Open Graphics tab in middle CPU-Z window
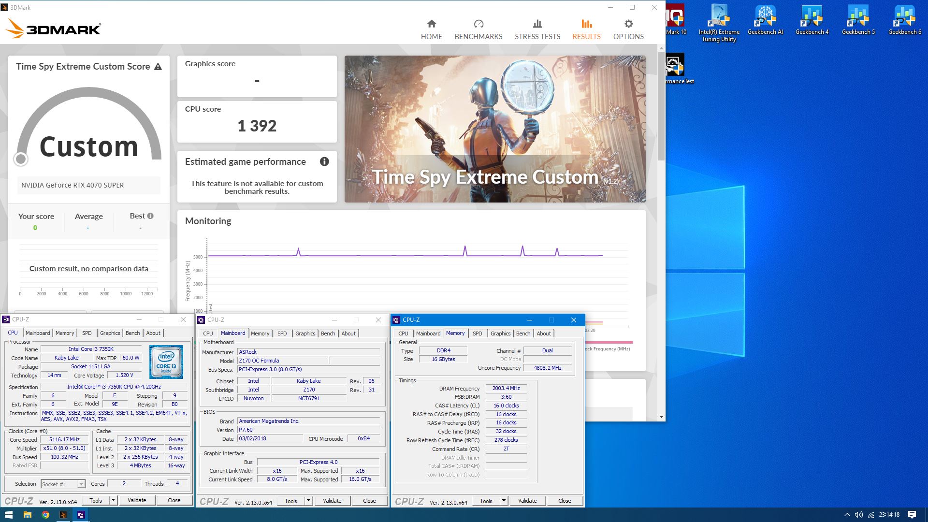928x522 pixels. pyautogui.click(x=305, y=333)
